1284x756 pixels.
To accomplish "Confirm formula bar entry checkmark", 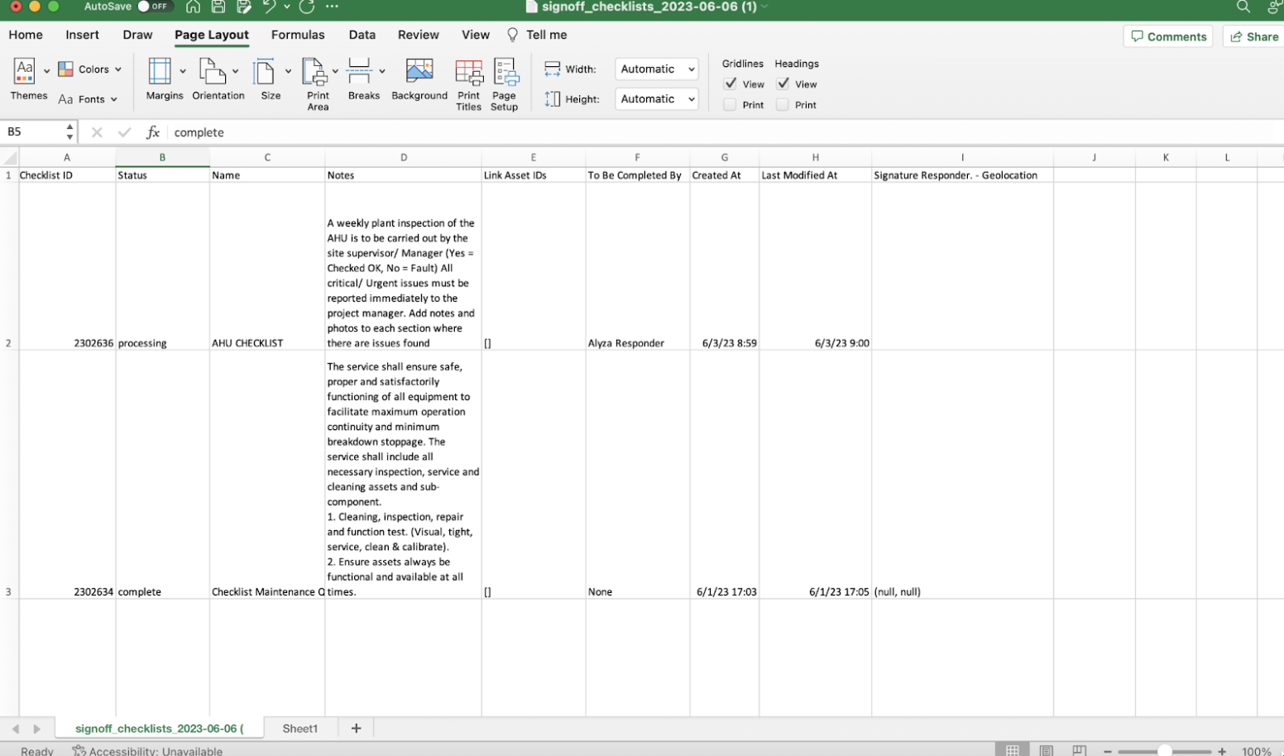I will point(124,132).
